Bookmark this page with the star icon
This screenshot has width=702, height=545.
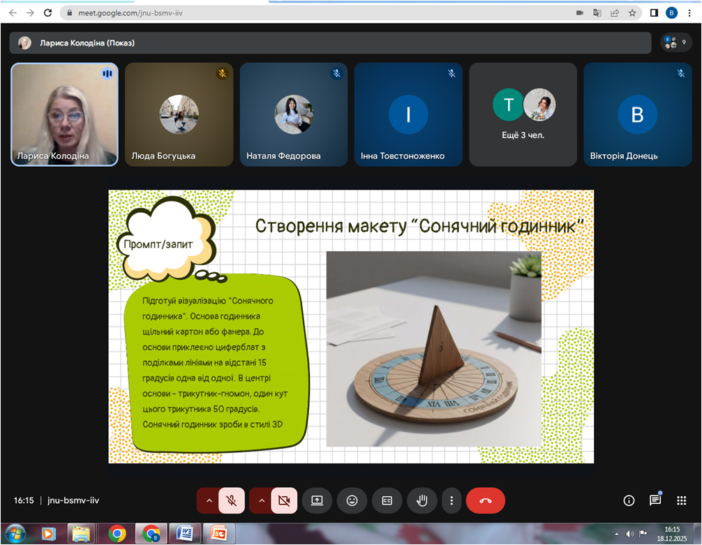click(632, 13)
